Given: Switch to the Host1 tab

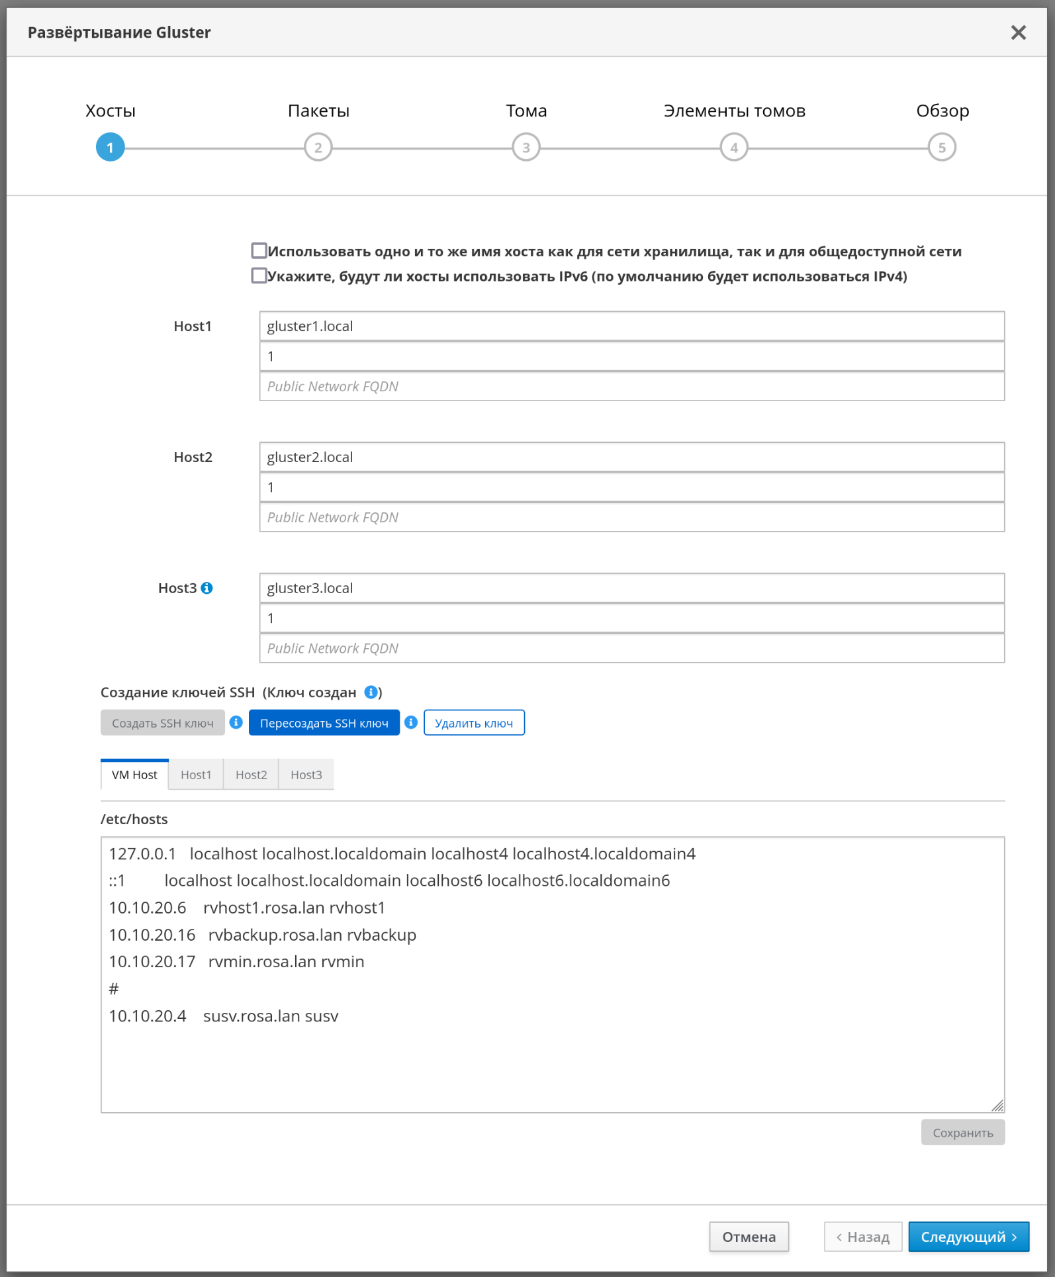Looking at the screenshot, I should coord(196,775).
